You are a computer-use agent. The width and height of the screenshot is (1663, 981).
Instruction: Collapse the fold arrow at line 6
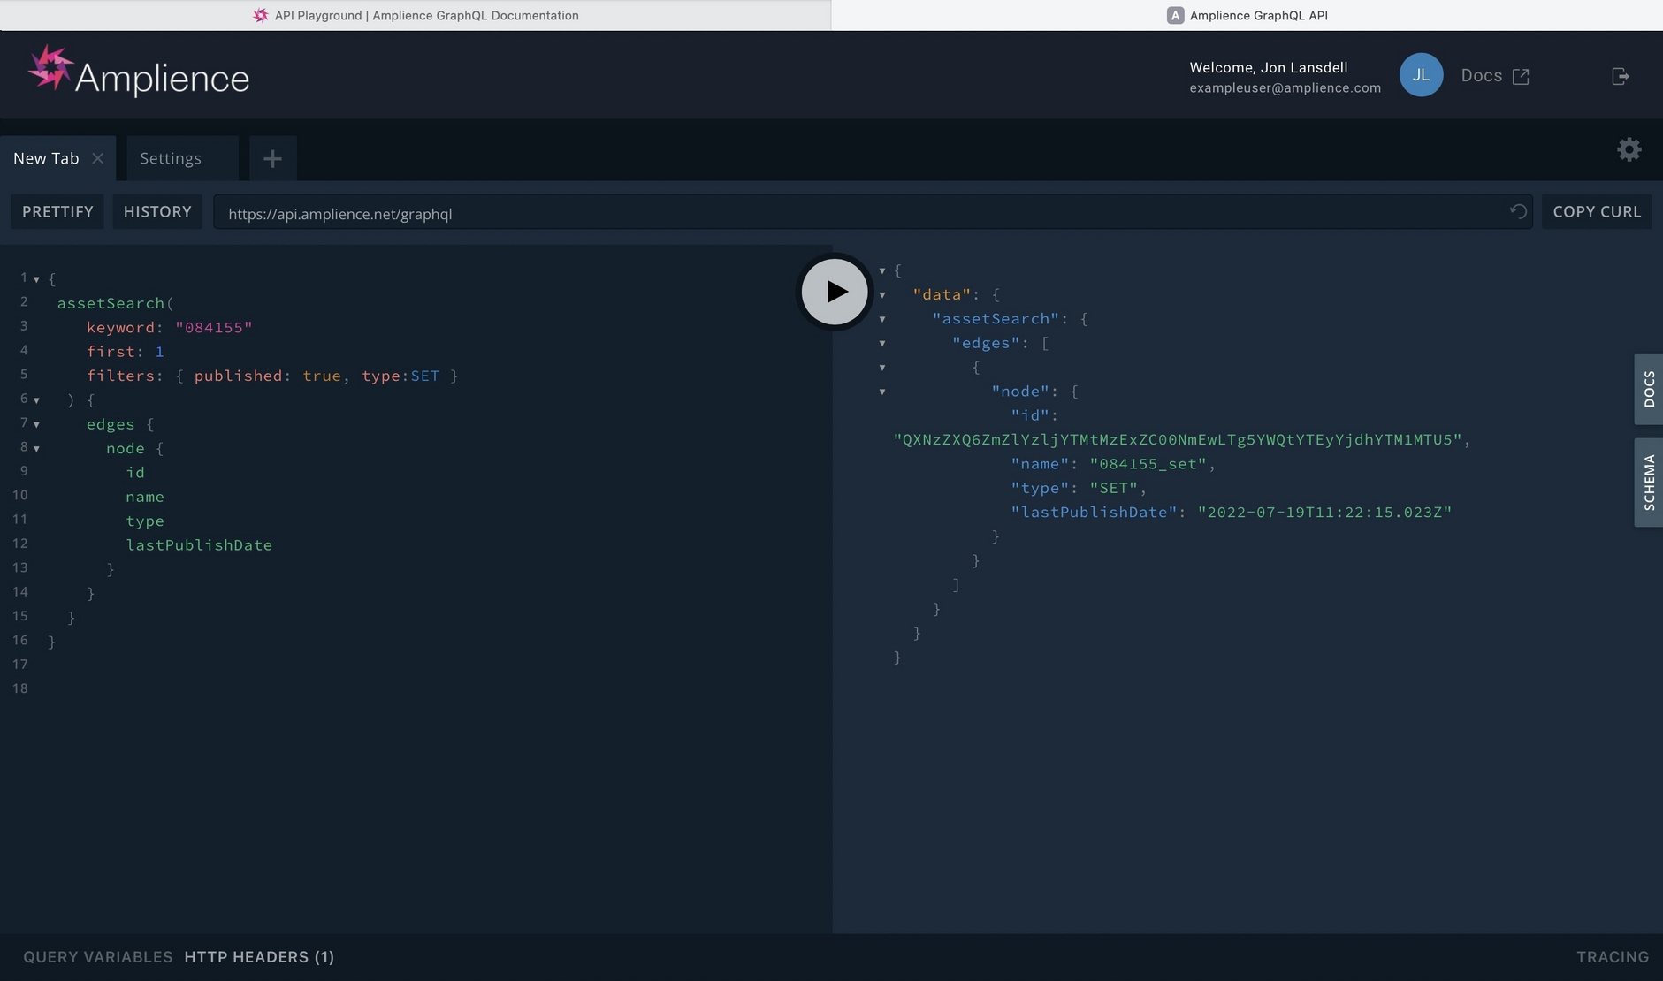(x=36, y=400)
